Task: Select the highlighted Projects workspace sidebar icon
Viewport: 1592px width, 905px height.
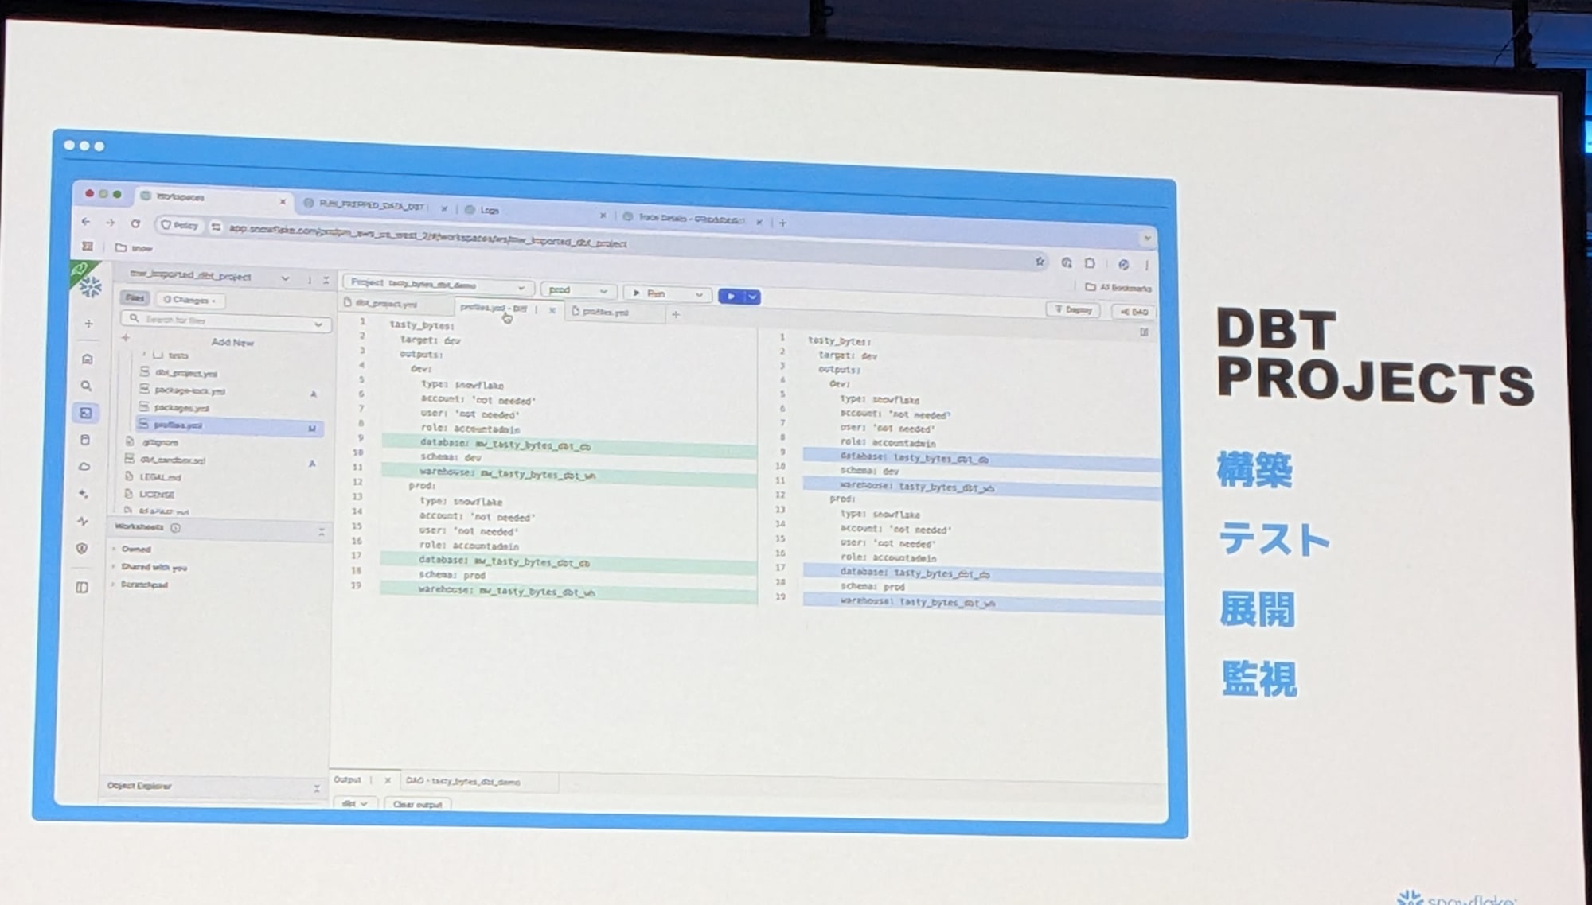Action: (86, 413)
